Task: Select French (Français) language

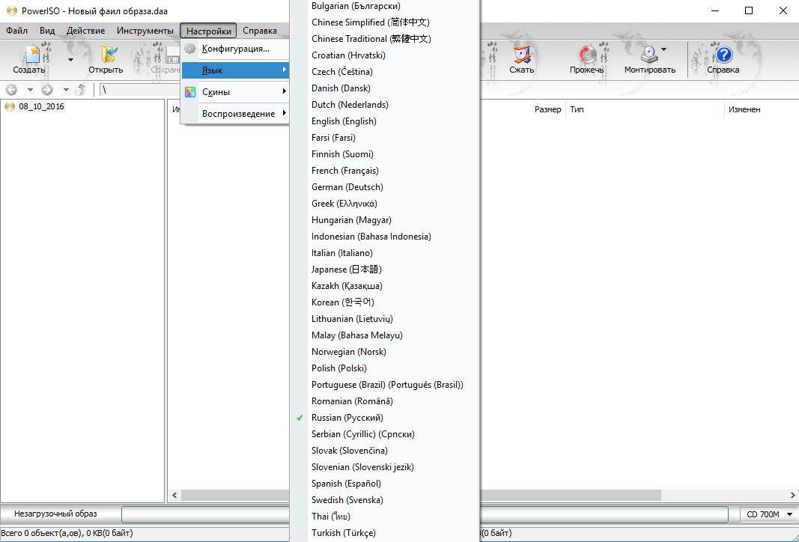Action: click(x=385, y=171)
